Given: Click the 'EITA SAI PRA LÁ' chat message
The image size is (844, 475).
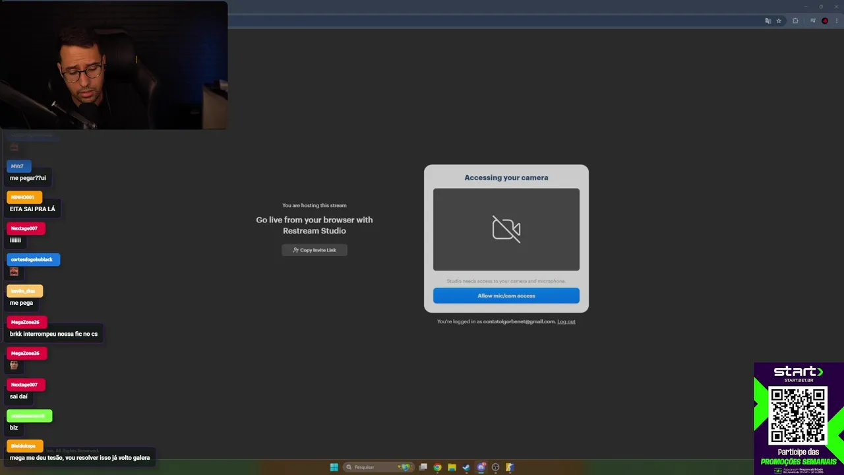Looking at the screenshot, I should 32,209.
